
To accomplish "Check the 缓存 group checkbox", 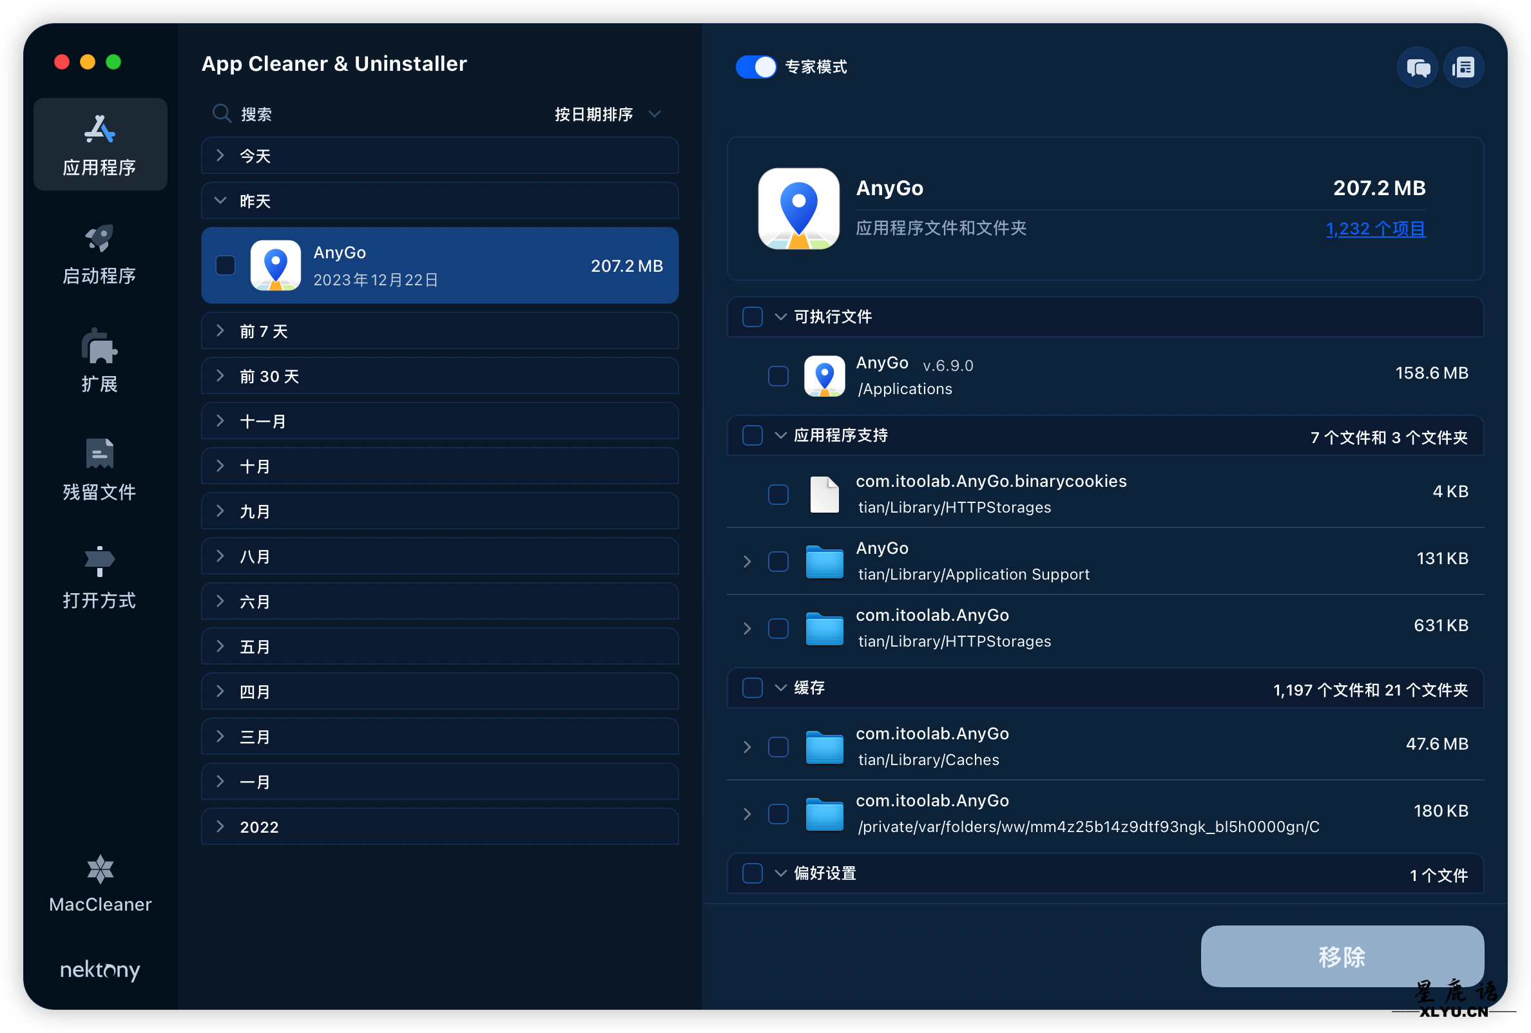I will pos(753,688).
